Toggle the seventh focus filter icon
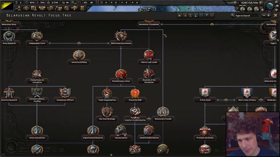 coord(212,16)
